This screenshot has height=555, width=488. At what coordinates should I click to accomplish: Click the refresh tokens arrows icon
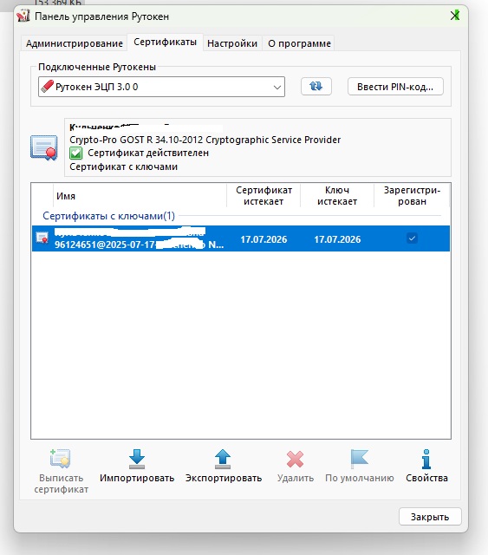316,86
